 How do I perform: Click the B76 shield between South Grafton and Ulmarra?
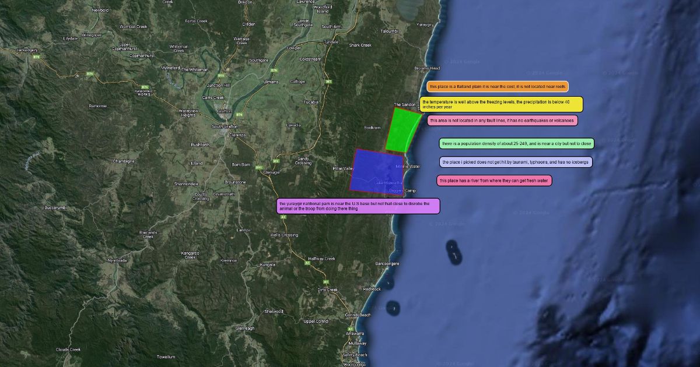239,115
